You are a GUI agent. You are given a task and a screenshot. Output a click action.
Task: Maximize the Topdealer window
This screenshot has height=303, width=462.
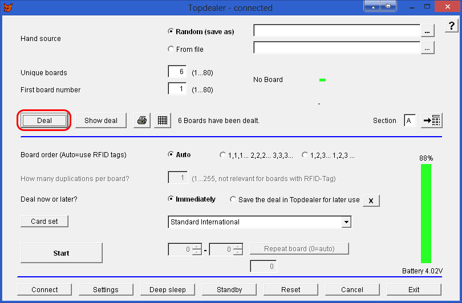[427, 6]
